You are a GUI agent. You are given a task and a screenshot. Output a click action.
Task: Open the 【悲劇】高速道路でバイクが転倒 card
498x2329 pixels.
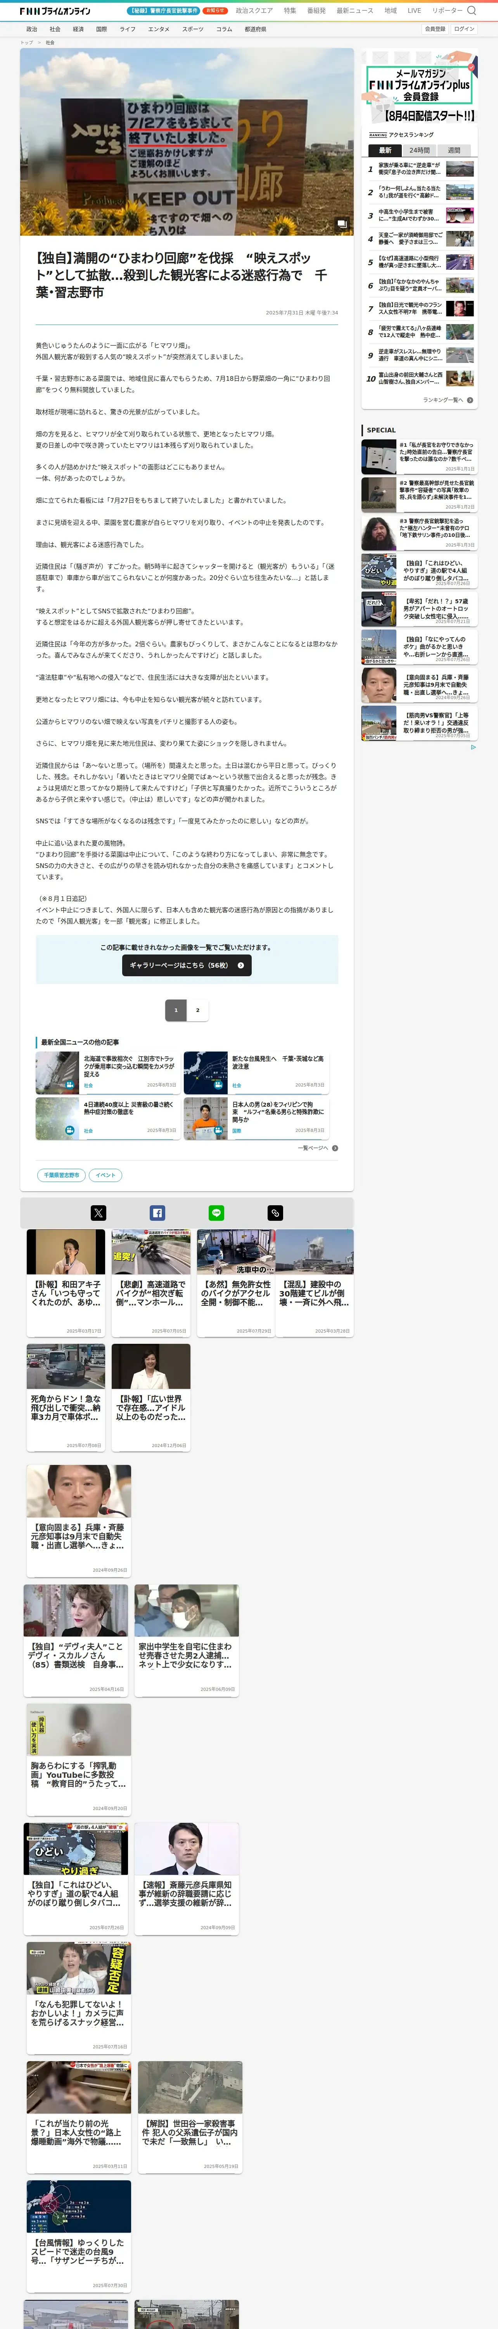(x=151, y=1283)
